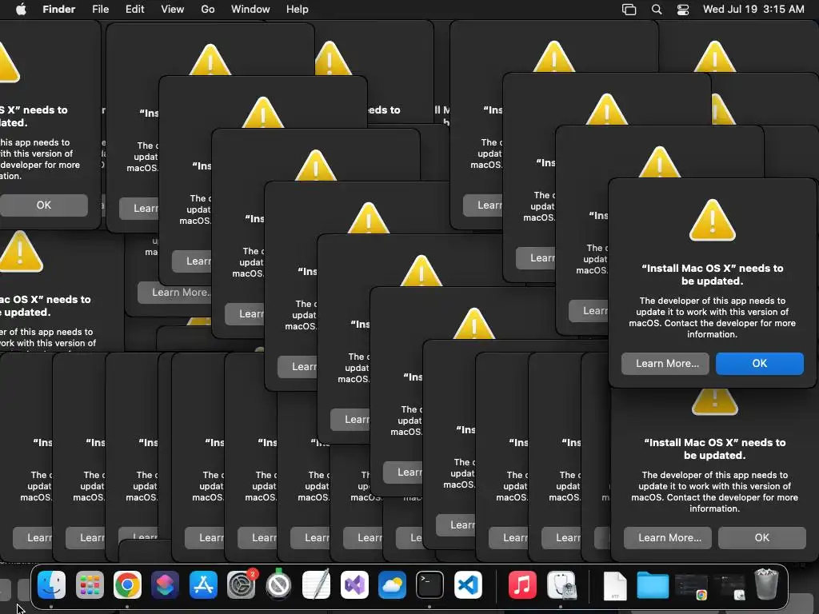Launch blue Visual Studio Code in Dock
Screen dimensions: 819x614
[468, 584]
